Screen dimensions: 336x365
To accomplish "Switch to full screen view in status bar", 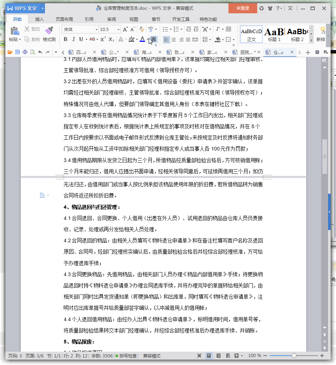I will coord(199,356).
